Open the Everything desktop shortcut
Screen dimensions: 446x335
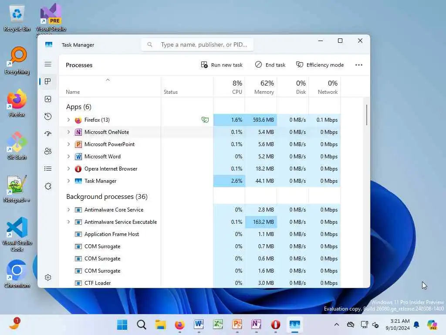tap(17, 61)
